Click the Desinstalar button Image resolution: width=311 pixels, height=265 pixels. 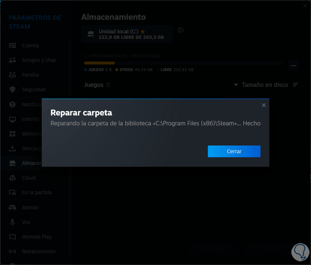(213, 250)
